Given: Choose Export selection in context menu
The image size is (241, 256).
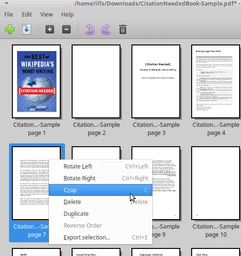Looking at the screenshot, I should click(101, 238).
